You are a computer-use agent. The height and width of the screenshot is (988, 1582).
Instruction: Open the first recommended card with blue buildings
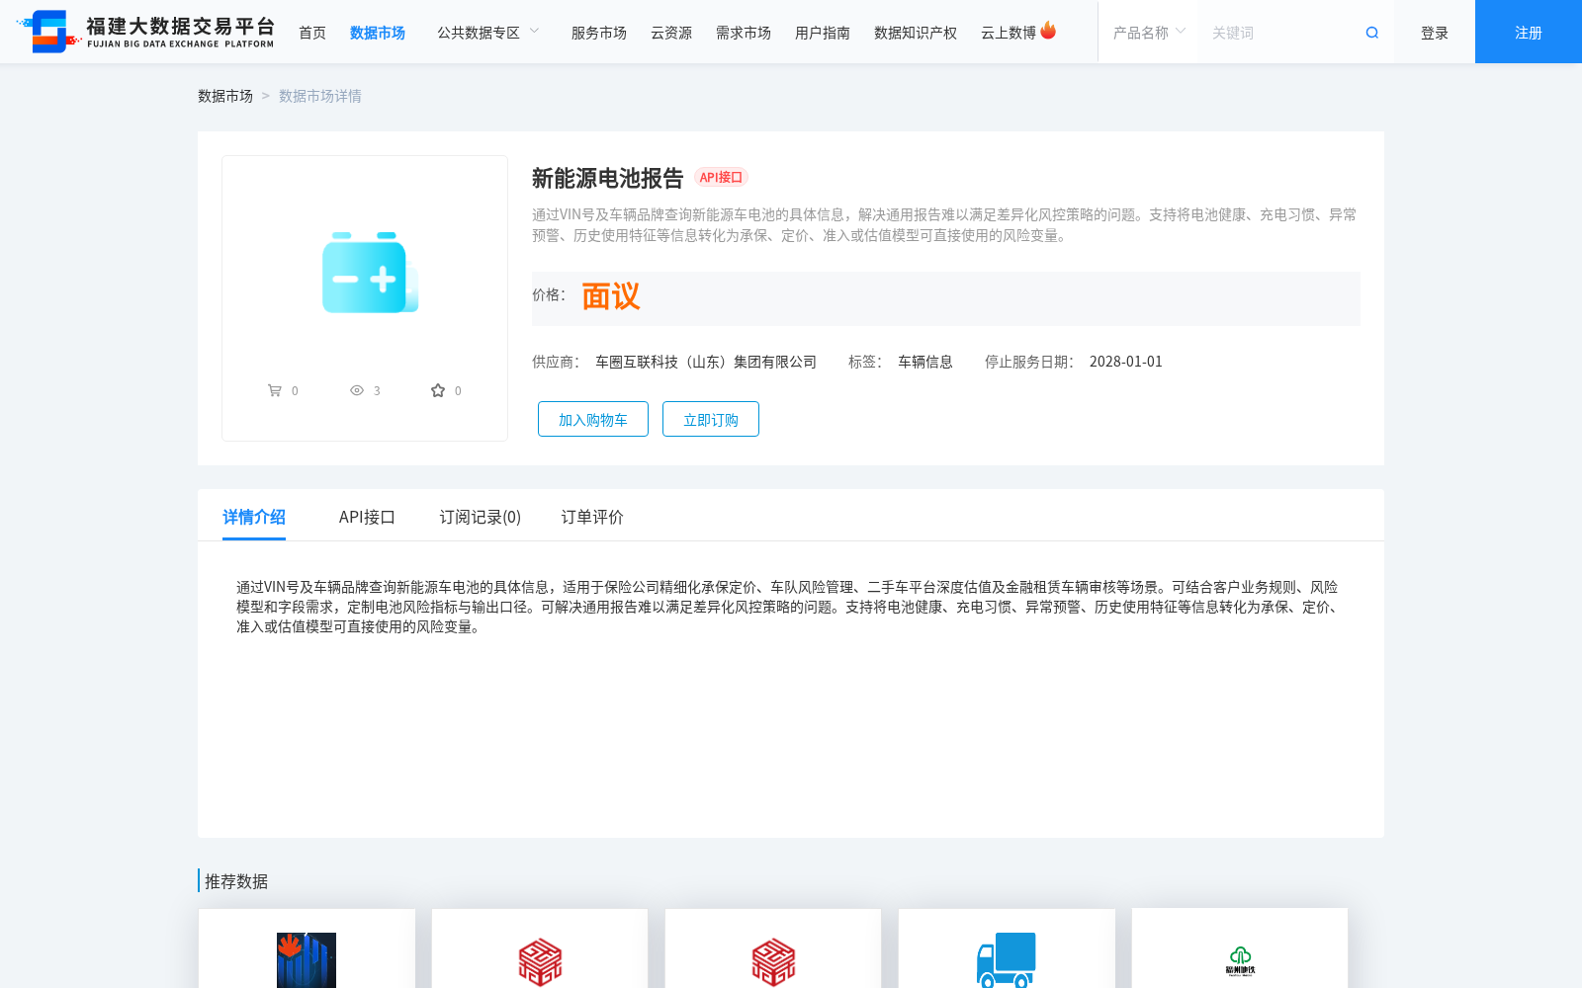point(307,948)
